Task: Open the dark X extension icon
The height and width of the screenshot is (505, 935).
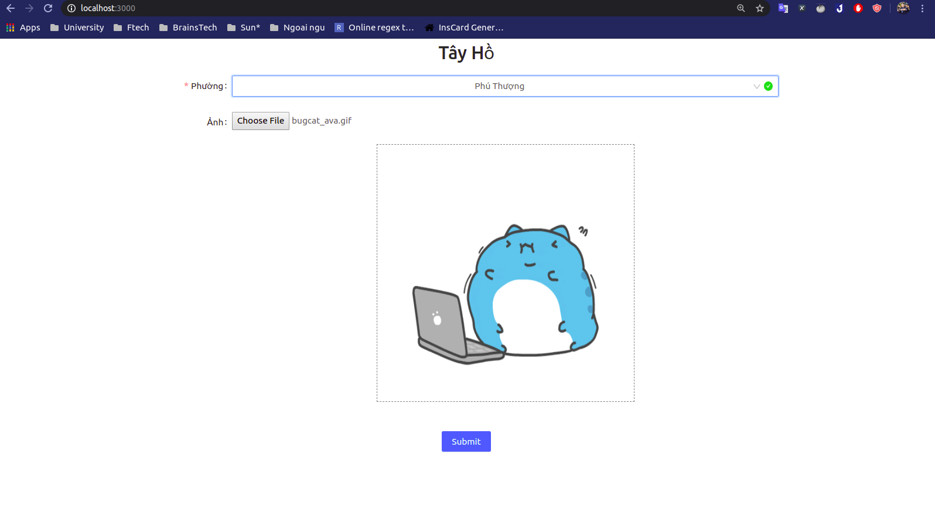Action: pos(802,8)
